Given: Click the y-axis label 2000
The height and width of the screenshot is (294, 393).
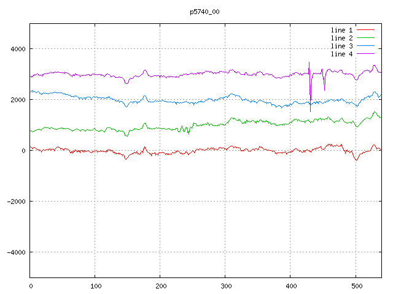Looking at the screenshot, I should click(18, 100).
